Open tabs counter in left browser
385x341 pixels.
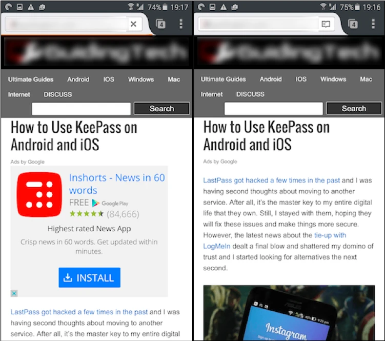coord(160,24)
